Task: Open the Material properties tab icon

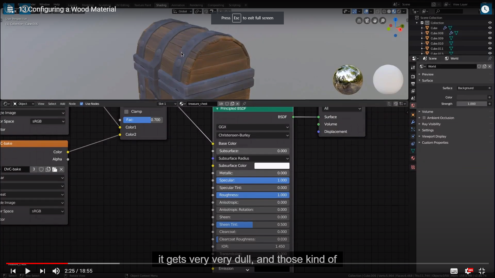Action: 413,158
